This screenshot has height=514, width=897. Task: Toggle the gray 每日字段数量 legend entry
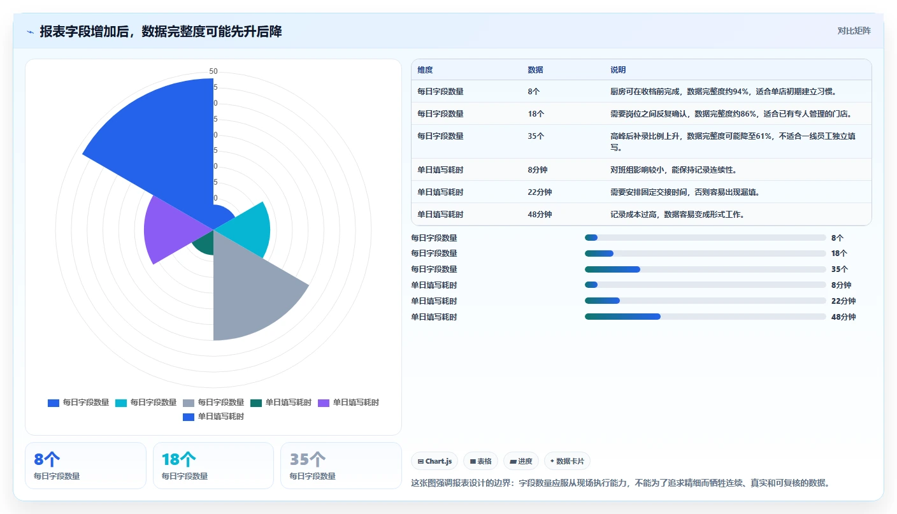coord(213,403)
